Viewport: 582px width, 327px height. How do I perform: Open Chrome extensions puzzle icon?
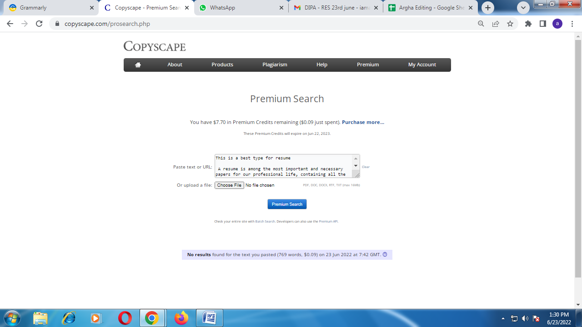pyautogui.click(x=528, y=24)
